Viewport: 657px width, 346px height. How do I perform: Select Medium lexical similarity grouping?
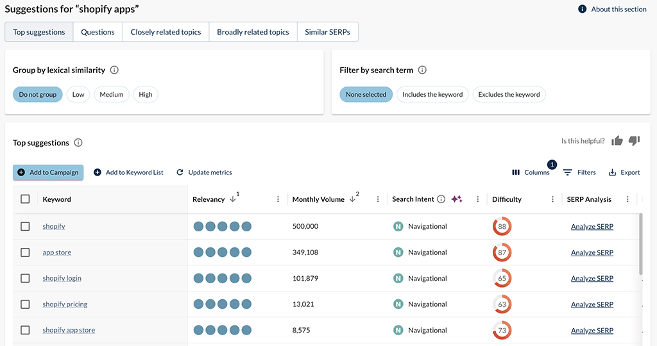tap(112, 95)
